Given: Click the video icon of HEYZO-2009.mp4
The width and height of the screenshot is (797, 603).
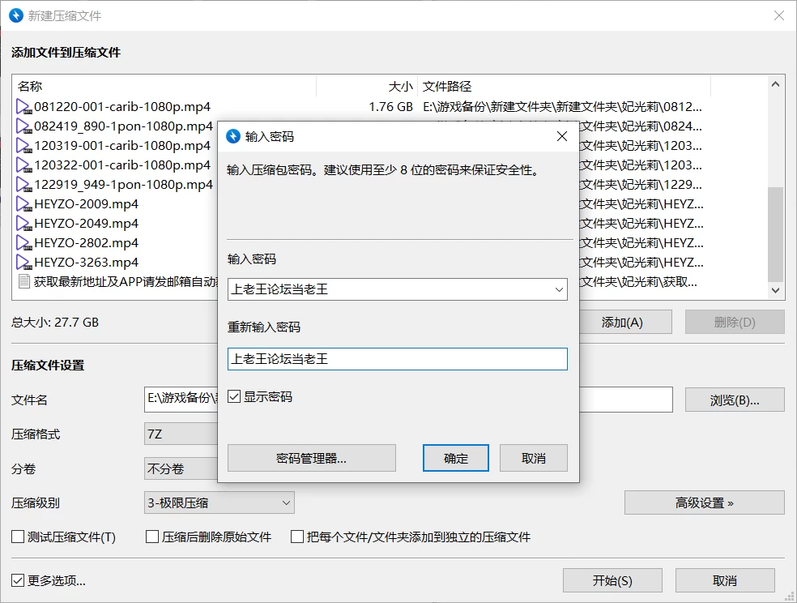Looking at the screenshot, I should point(23,204).
